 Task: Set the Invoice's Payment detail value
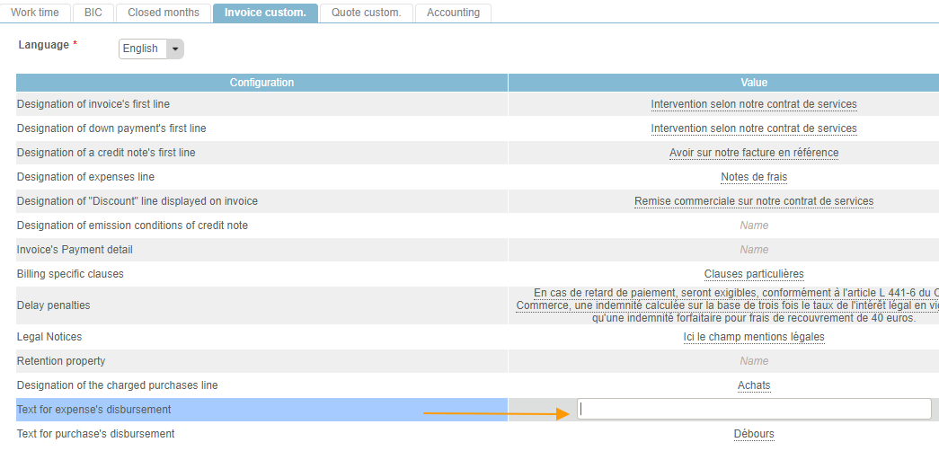[x=753, y=250]
